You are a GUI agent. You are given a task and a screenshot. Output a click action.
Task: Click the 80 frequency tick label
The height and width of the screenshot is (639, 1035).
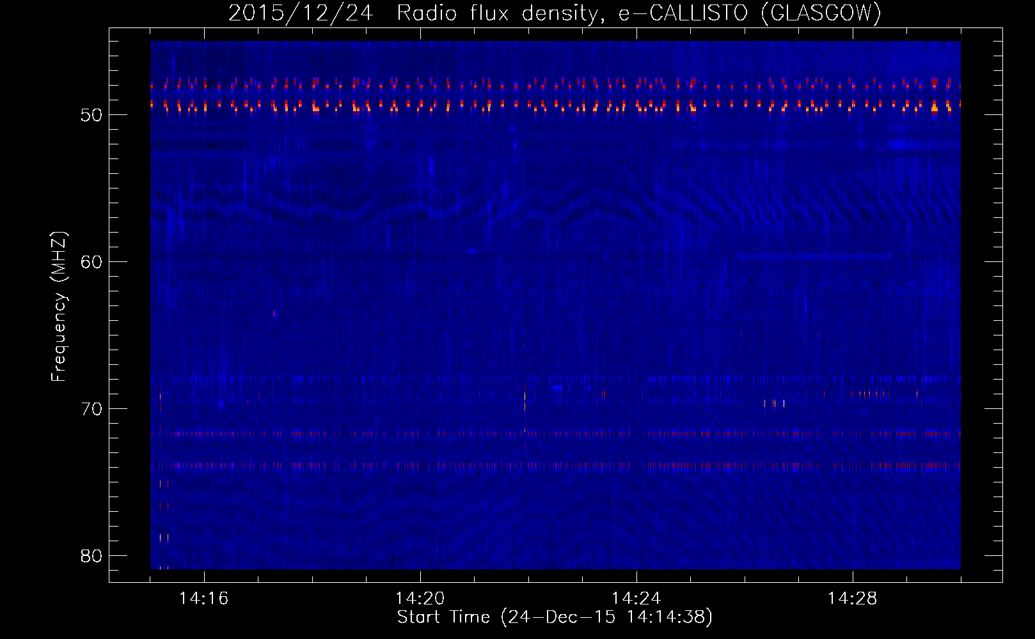pyautogui.click(x=91, y=556)
